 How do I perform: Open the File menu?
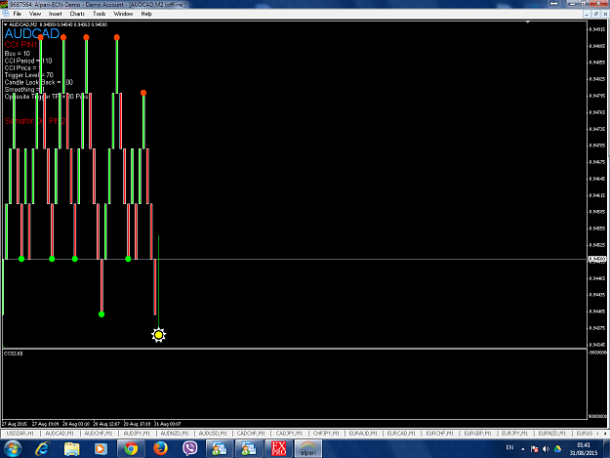pyautogui.click(x=18, y=14)
